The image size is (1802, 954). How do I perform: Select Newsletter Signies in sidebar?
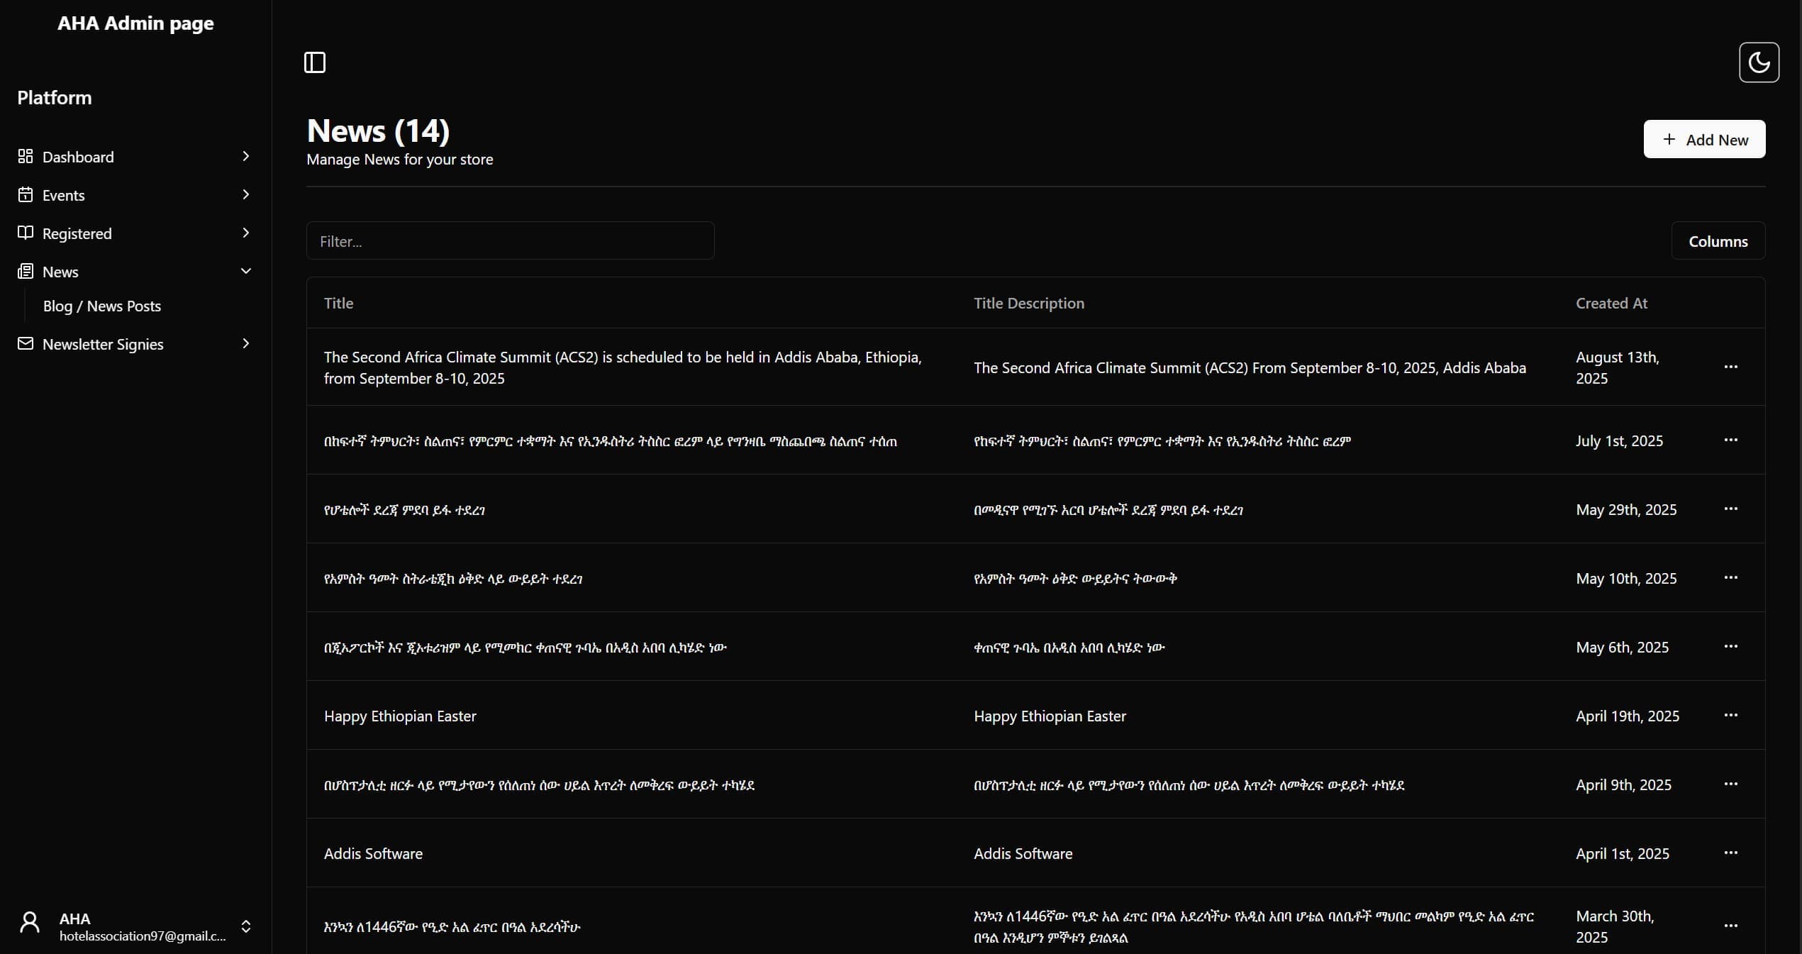pos(103,344)
